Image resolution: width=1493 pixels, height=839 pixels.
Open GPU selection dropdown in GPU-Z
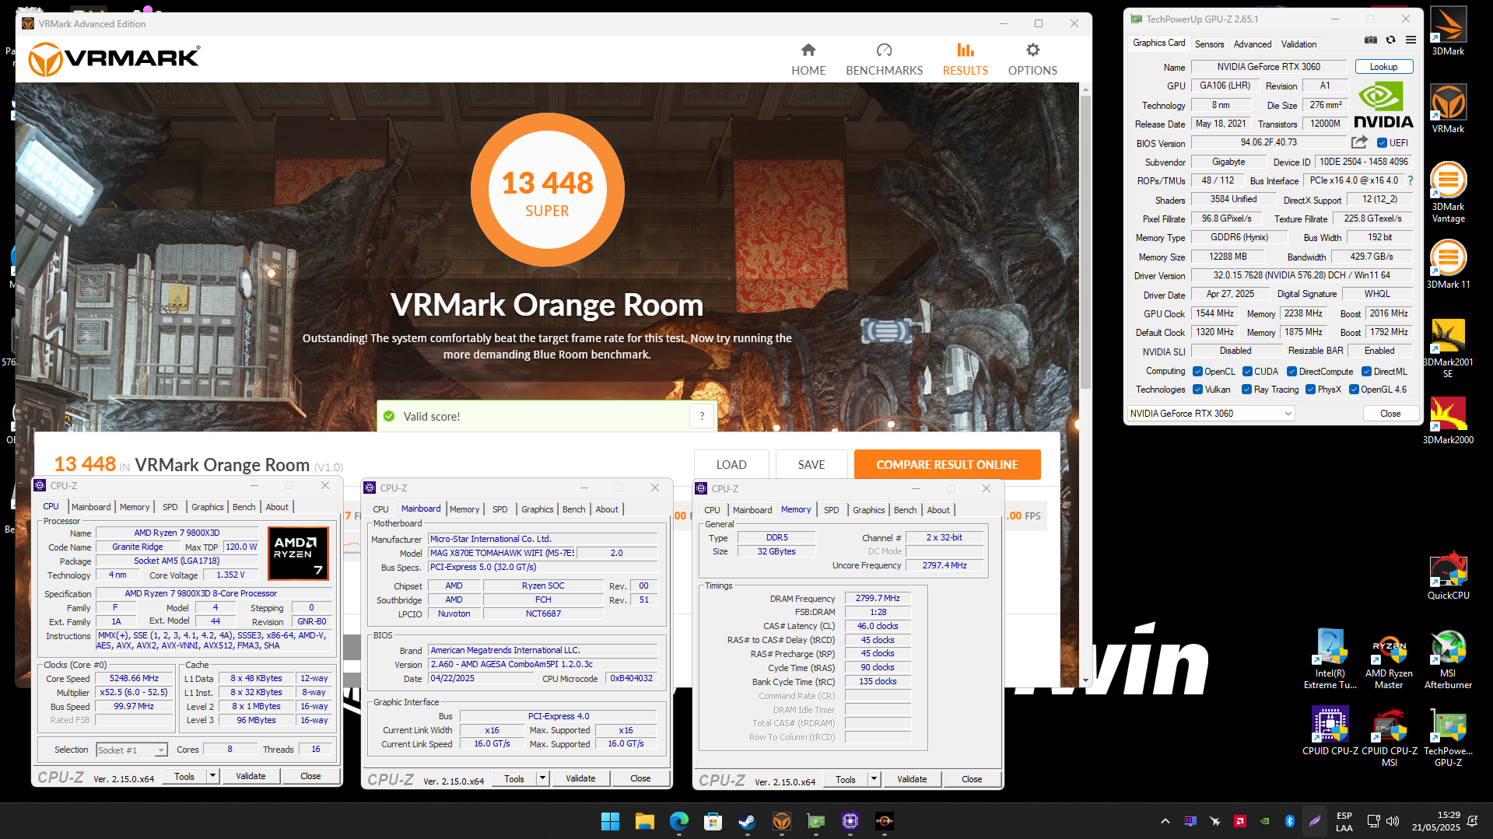pos(1211,414)
